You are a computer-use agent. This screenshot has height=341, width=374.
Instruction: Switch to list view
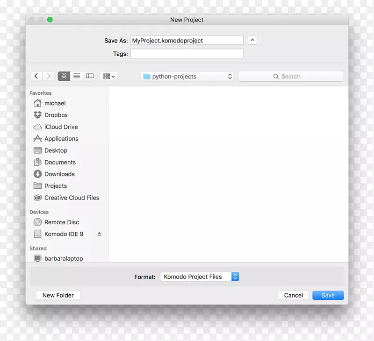77,76
